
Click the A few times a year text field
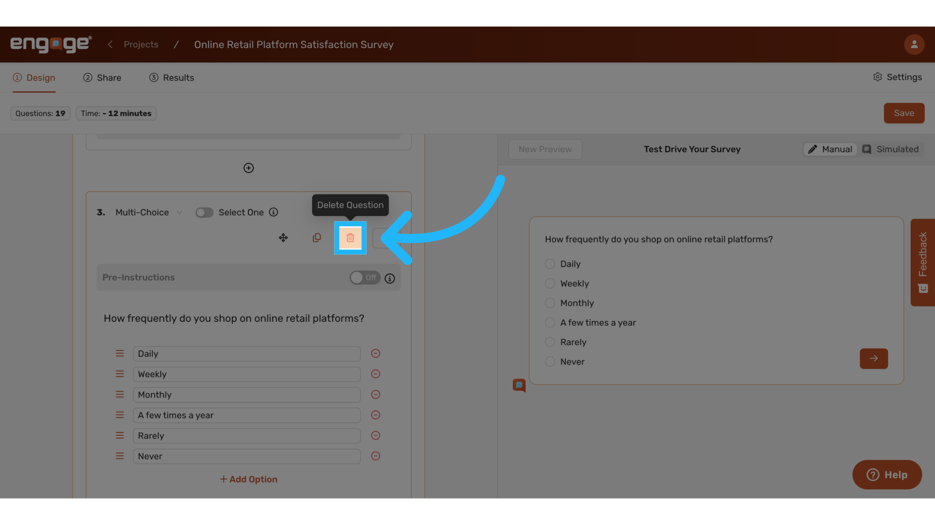(246, 415)
